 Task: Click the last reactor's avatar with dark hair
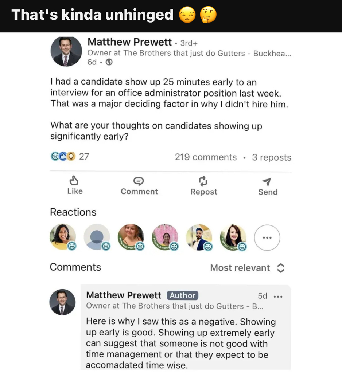[233, 237]
